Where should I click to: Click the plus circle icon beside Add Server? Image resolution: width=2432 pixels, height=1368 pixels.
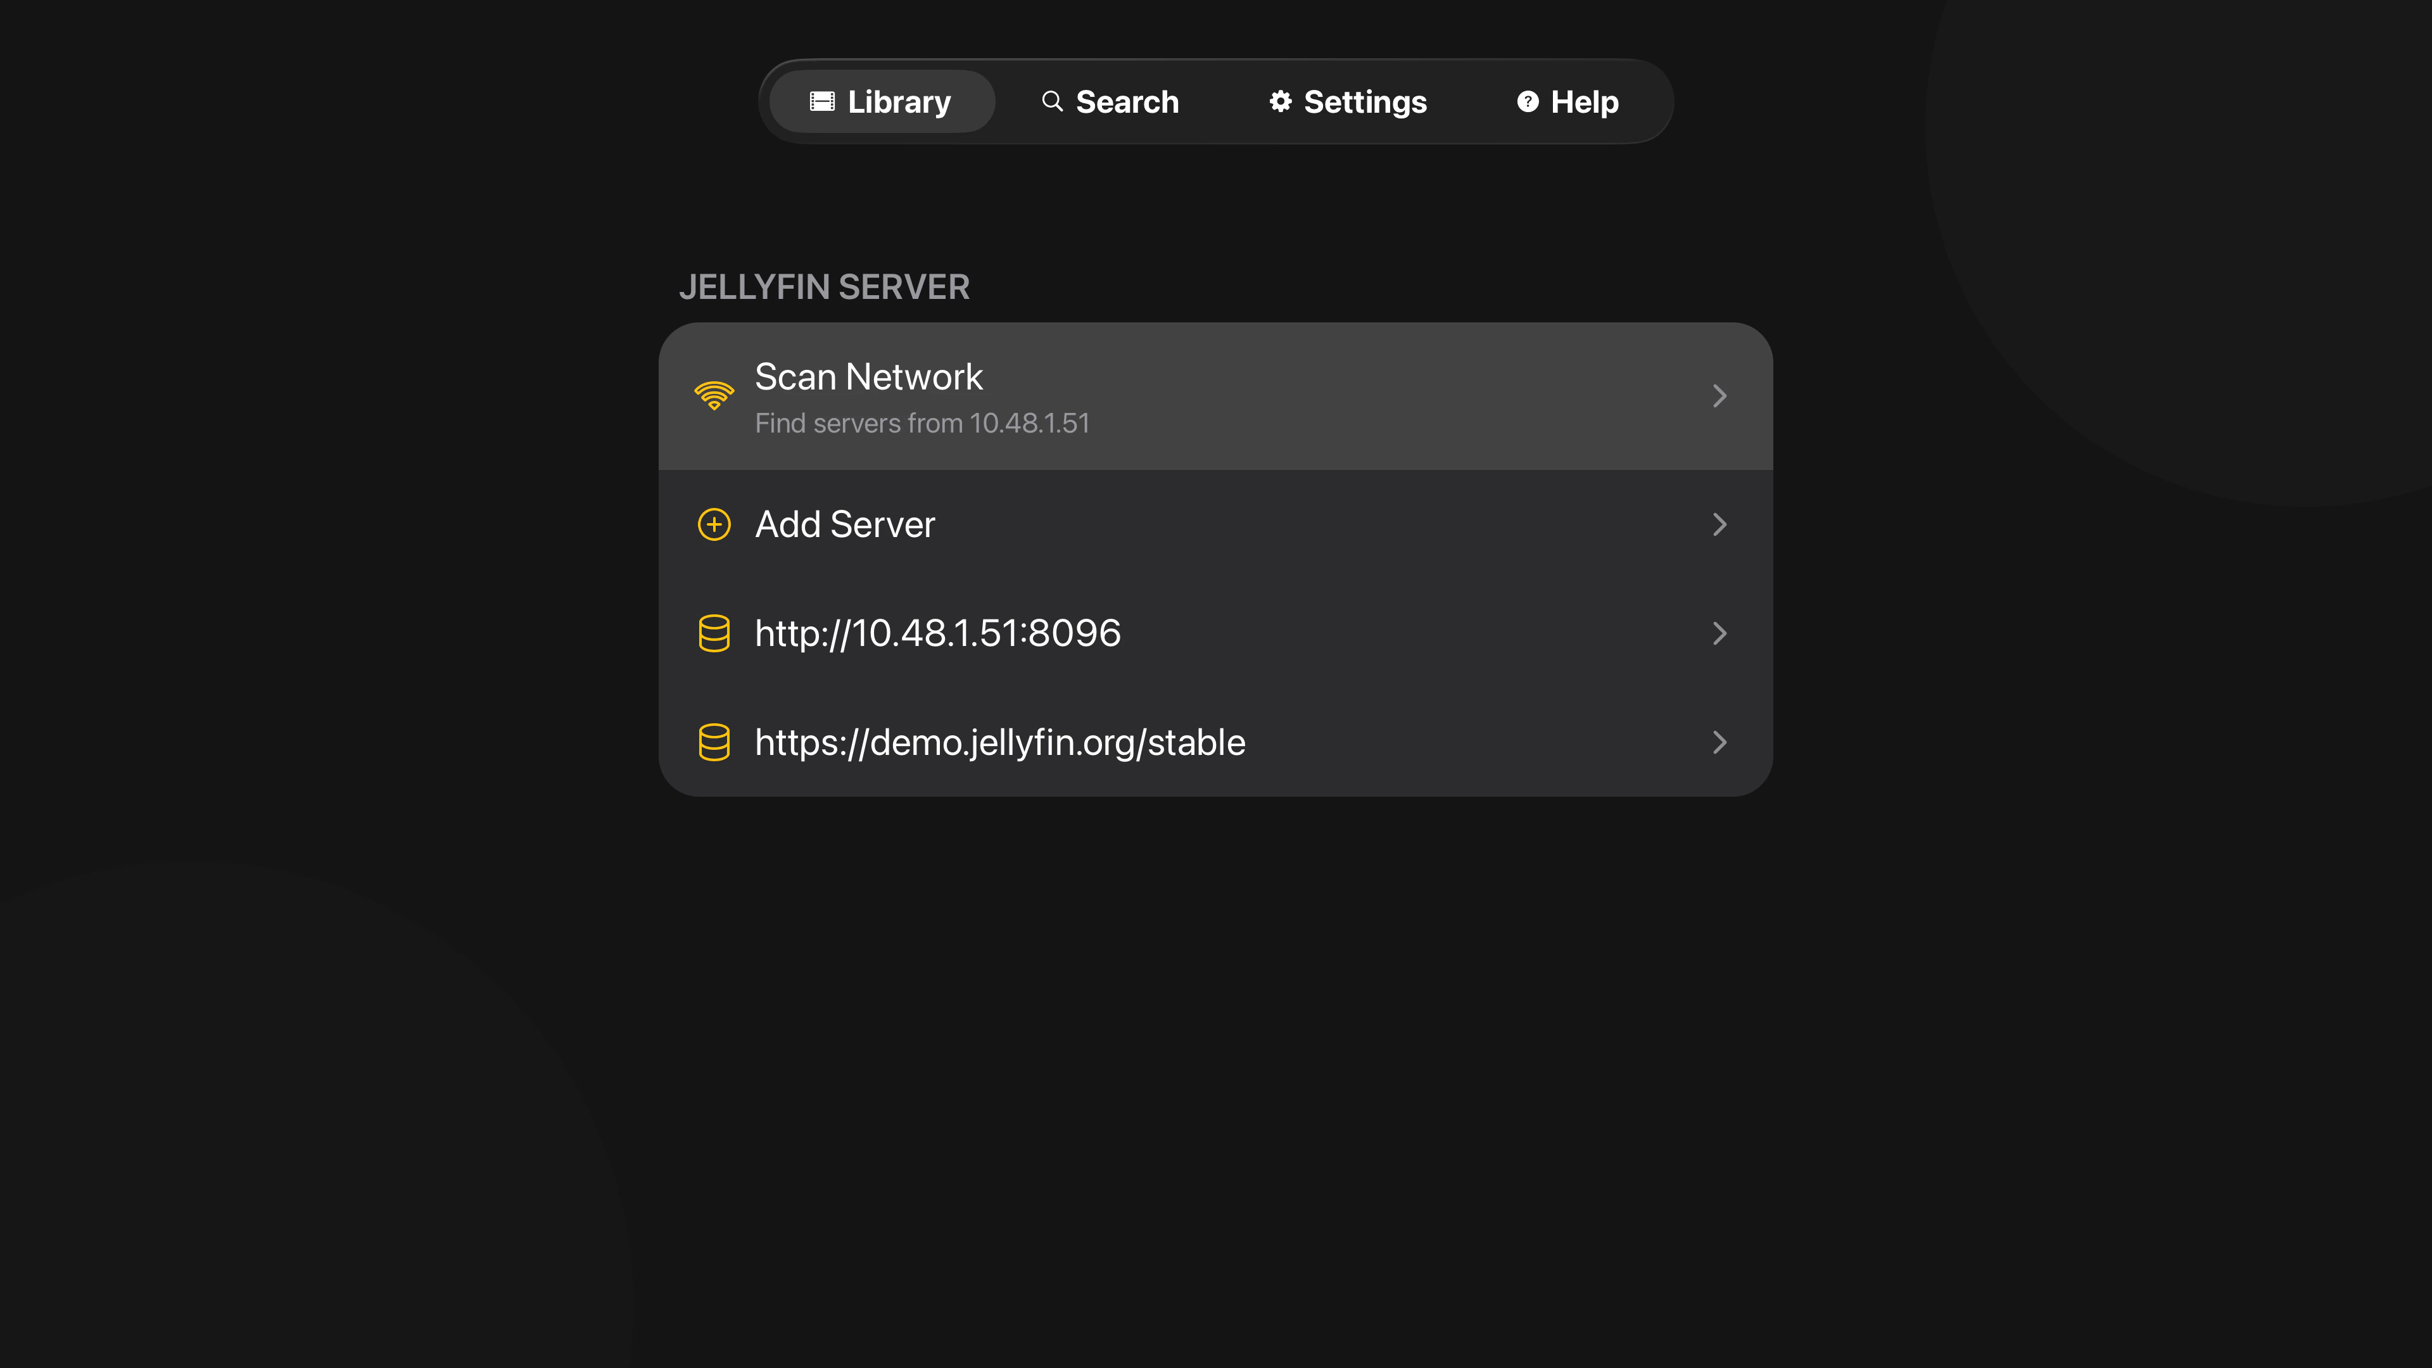[714, 524]
